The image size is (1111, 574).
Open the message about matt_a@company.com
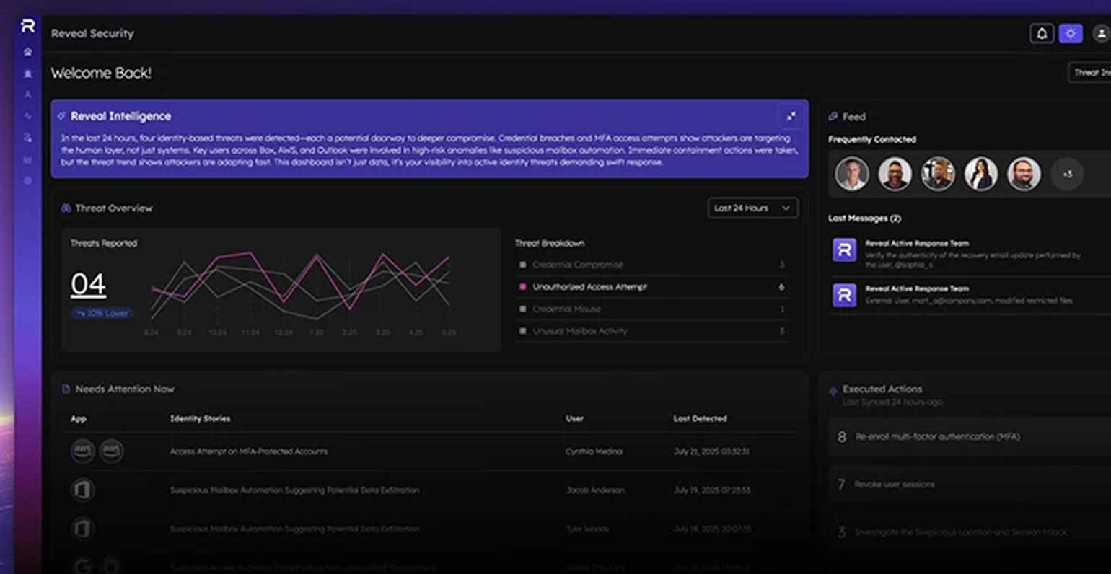coord(967,295)
